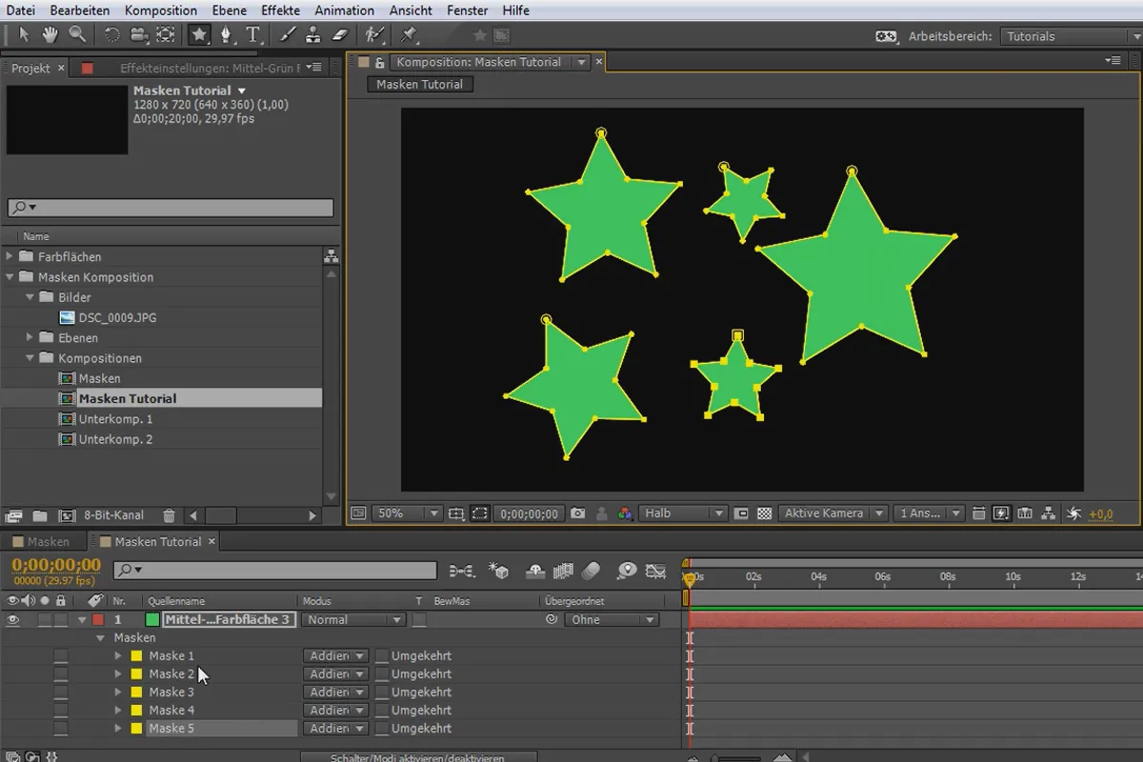Select the Hand tool
The width and height of the screenshot is (1143, 762).
click(50, 35)
